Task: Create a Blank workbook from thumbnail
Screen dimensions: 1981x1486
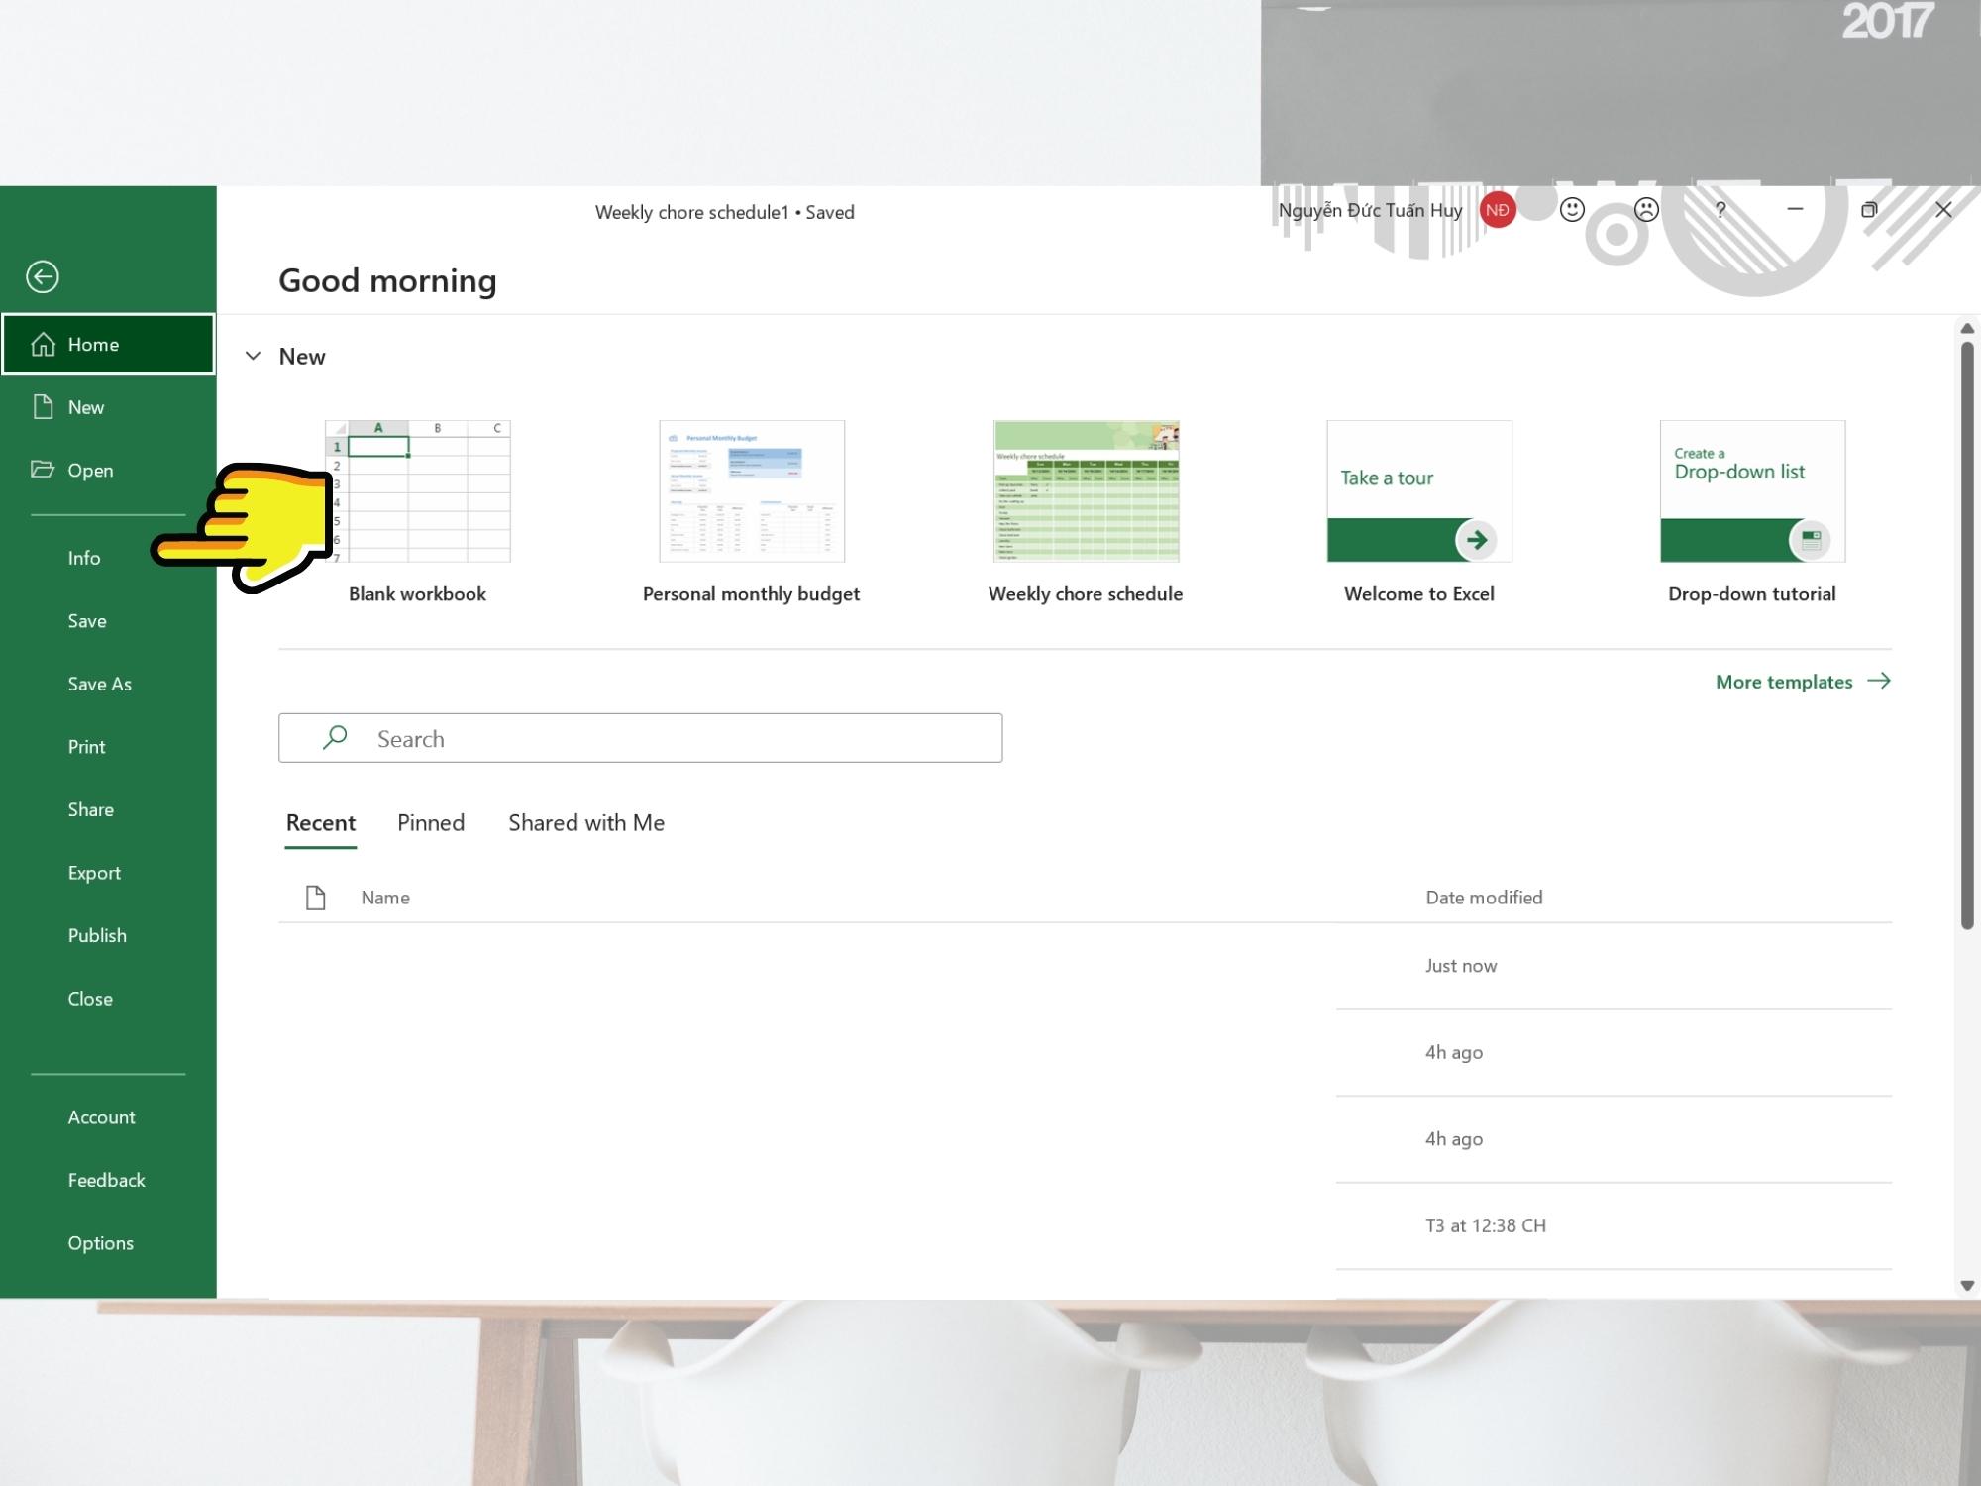Action: [x=418, y=491]
